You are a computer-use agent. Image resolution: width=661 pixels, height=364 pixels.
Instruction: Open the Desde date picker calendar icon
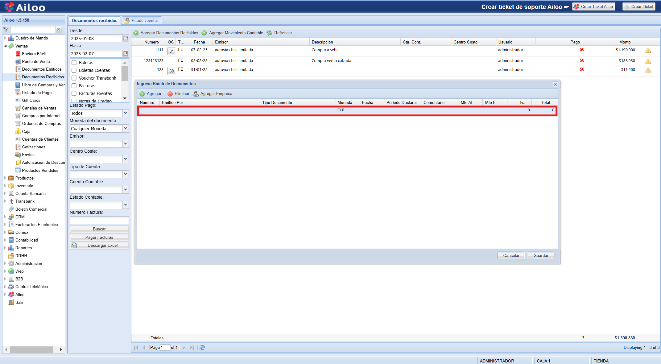pos(126,38)
